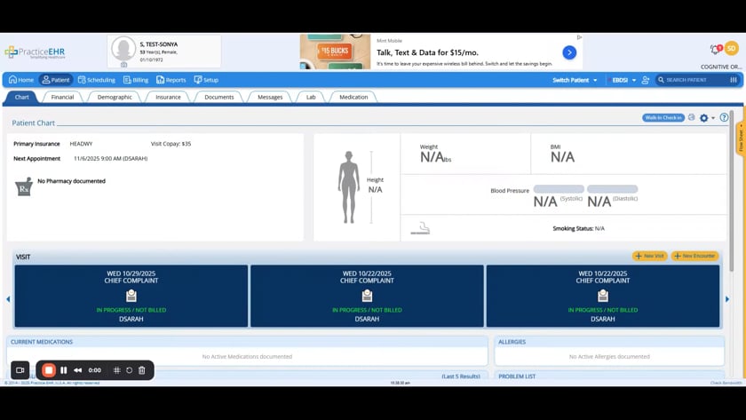Click the Rx pharmacy icon
Viewport: 746px width, 420px height.
23,186
